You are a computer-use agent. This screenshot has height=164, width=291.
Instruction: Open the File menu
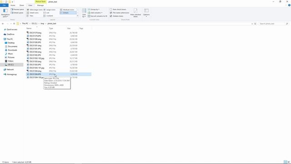[4, 5]
